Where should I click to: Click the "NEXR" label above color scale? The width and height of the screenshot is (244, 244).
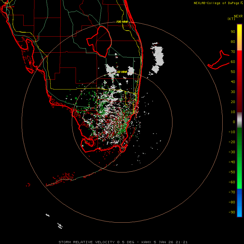click(238, 16)
